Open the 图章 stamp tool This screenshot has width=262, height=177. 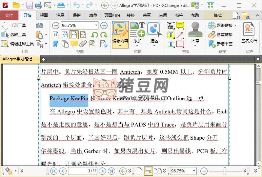[195, 34]
